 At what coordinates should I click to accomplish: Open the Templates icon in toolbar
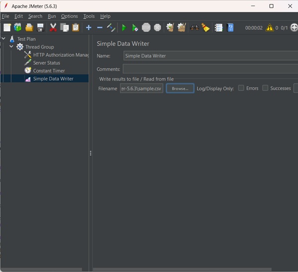coord(18,28)
